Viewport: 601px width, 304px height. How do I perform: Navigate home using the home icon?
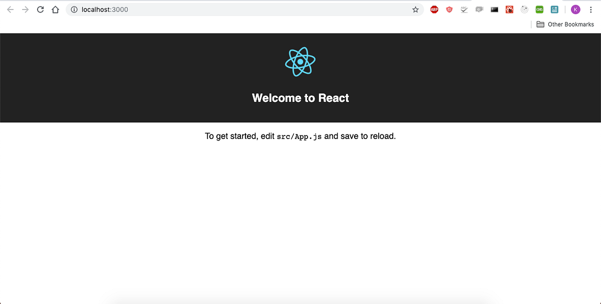click(x=55, y=9)
